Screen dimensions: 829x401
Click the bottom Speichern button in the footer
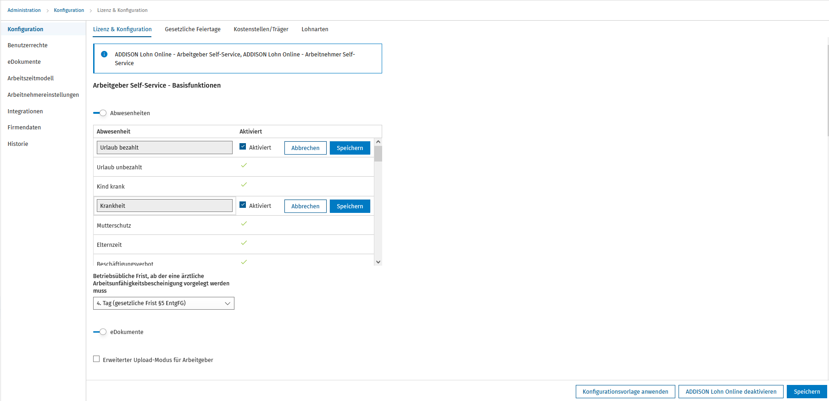tap(807, 391)
